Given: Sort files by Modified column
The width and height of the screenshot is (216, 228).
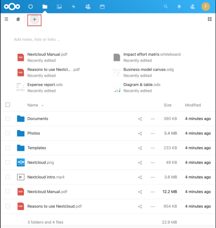Looking at the screenshot, I should tap(193, 105).
